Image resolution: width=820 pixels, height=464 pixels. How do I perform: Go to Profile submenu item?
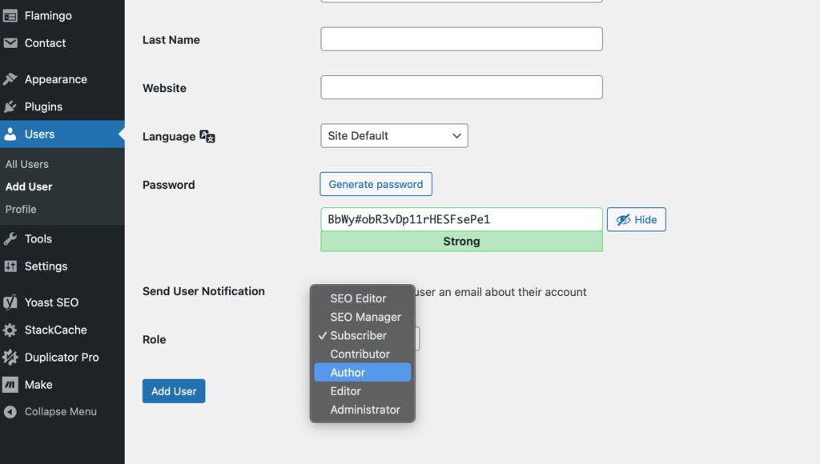[x=21, y=209]
